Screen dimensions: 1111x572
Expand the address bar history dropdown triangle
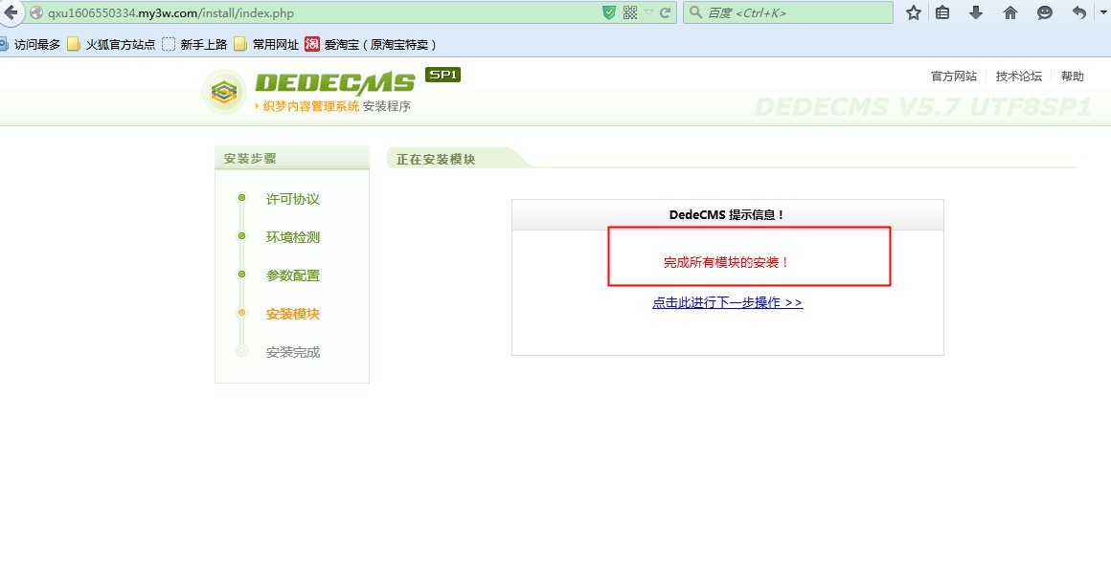(x=648, y=12)
